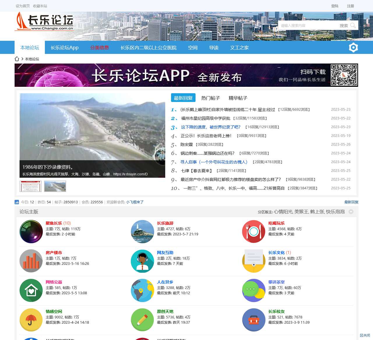Click the 网友互助 headset agent icon
Screen dimensions: 373x340
(142, 261)
